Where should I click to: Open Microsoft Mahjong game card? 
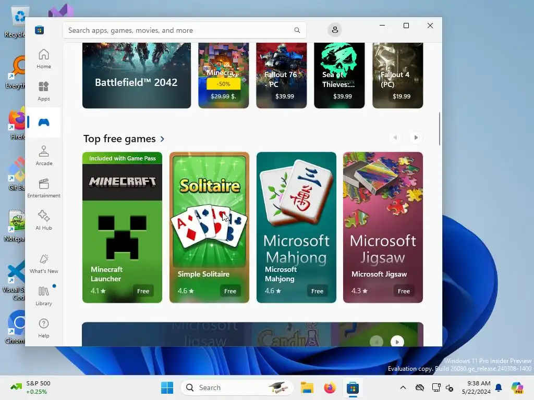point(296,227)
